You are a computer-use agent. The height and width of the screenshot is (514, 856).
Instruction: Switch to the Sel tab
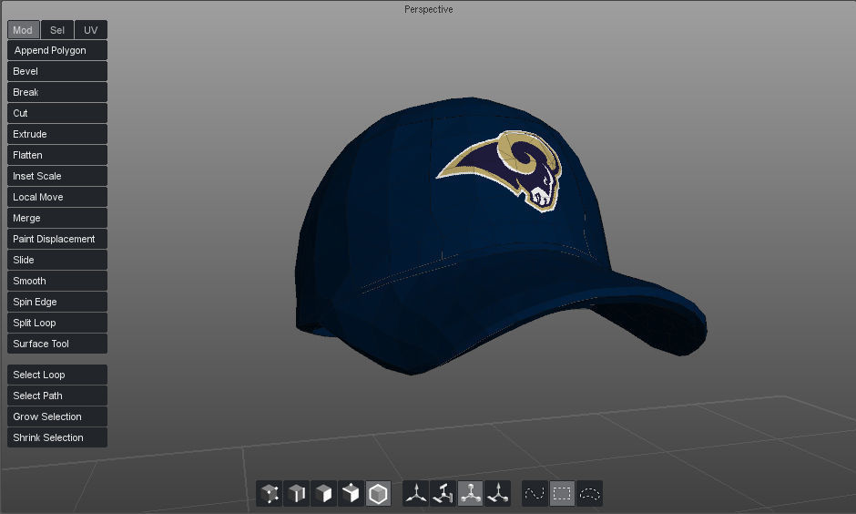57,30
